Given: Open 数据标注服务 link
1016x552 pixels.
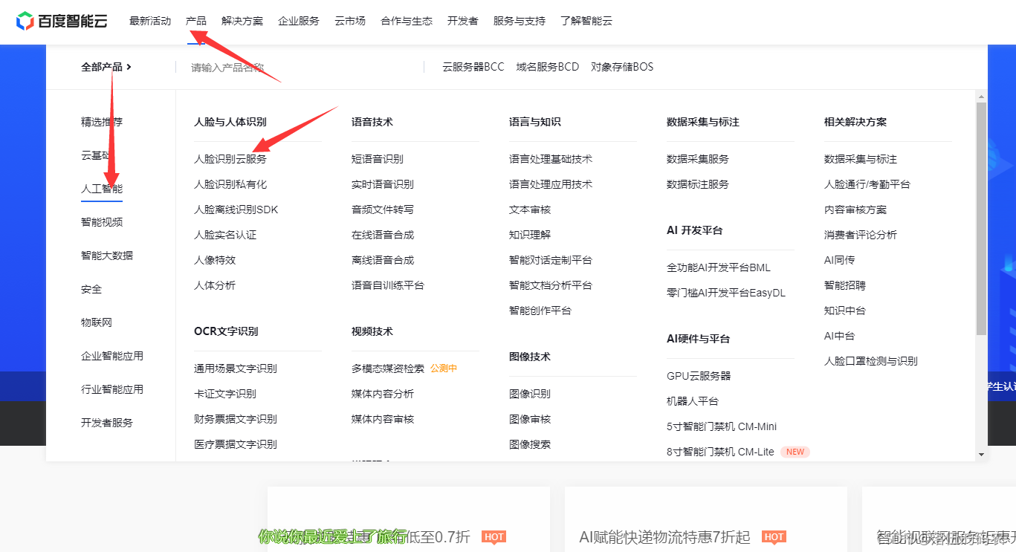Looking at the screenshot, I should tap(698, 184).
